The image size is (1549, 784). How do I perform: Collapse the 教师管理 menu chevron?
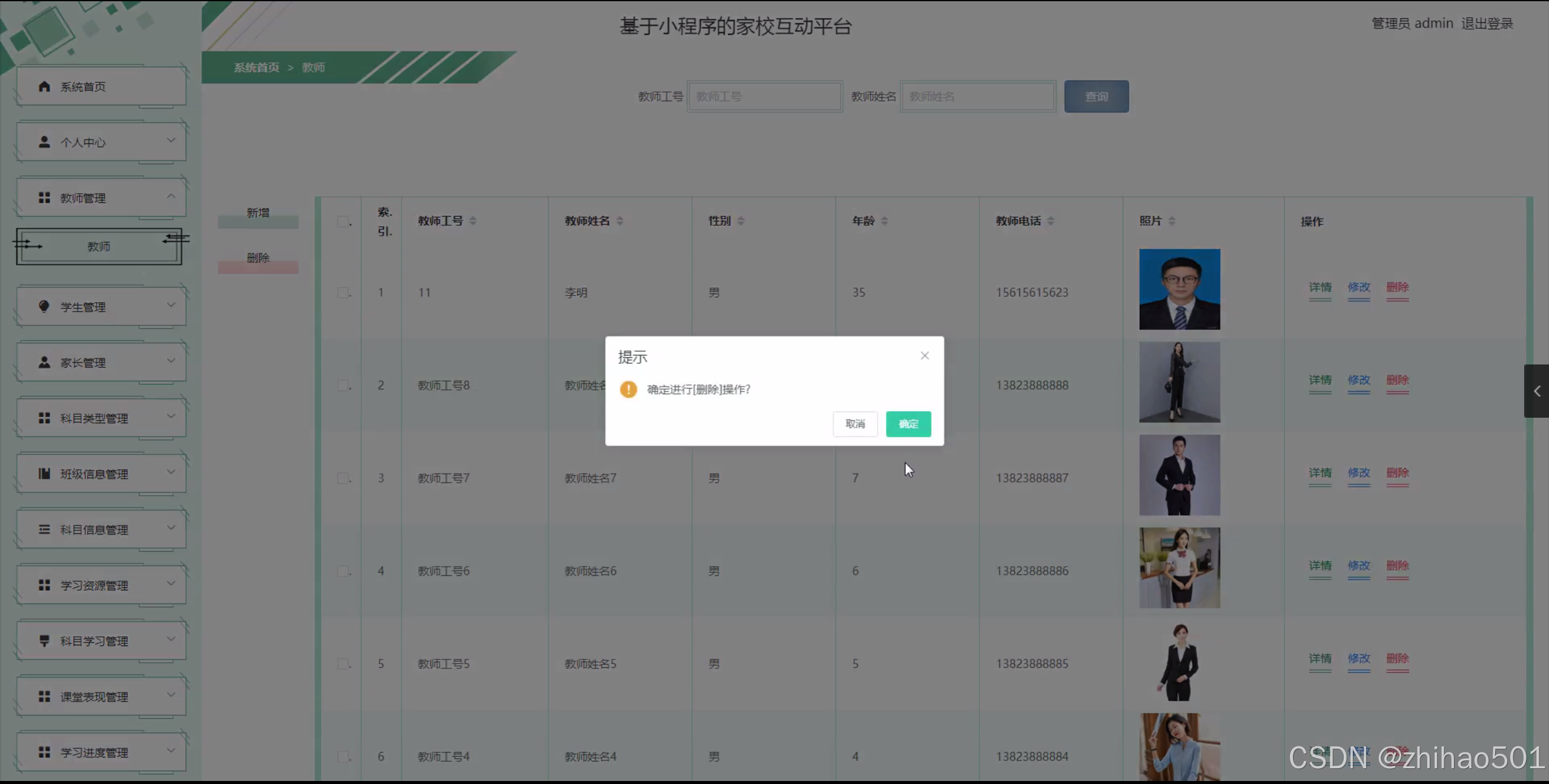(171, 196)
